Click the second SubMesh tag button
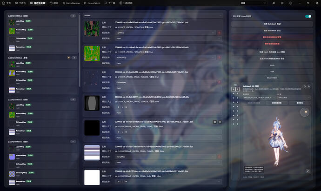 pyautogui.click(x=272, y=31)
